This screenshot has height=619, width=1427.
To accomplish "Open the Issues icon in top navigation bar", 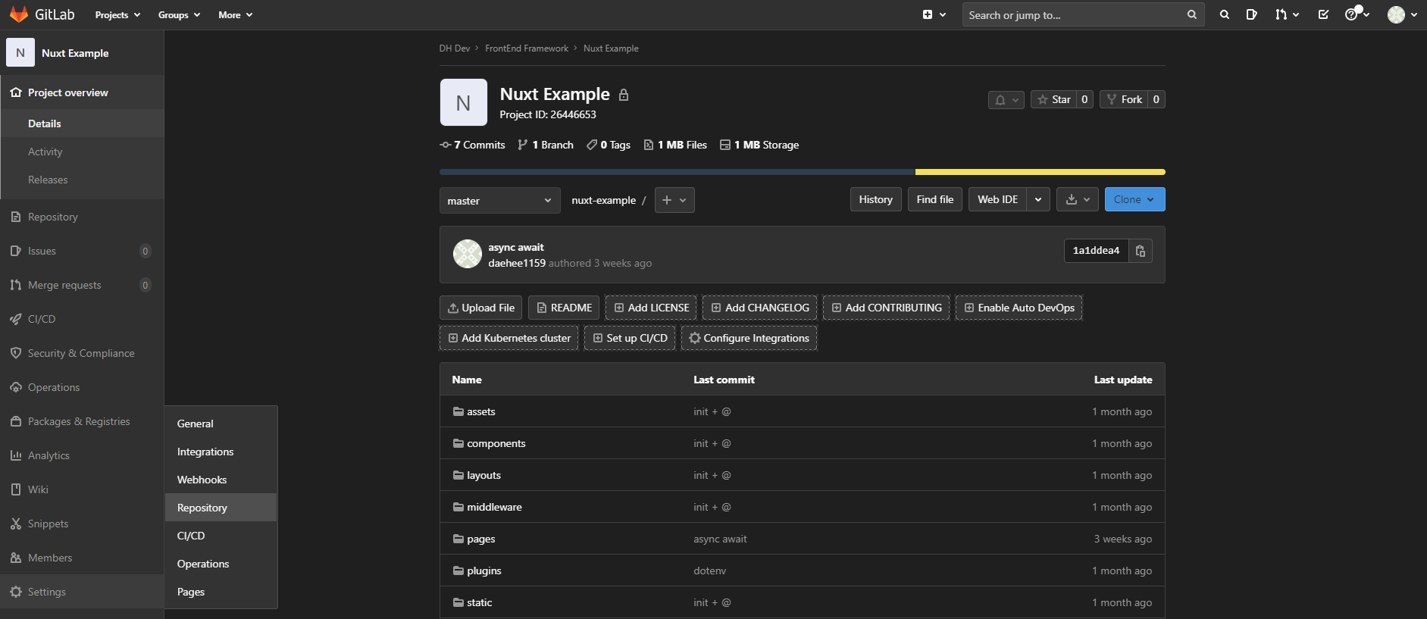I will click(1251, 15).
